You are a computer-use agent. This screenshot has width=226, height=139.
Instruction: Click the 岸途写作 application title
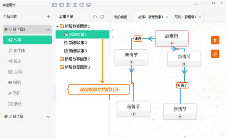click(9, 5)
